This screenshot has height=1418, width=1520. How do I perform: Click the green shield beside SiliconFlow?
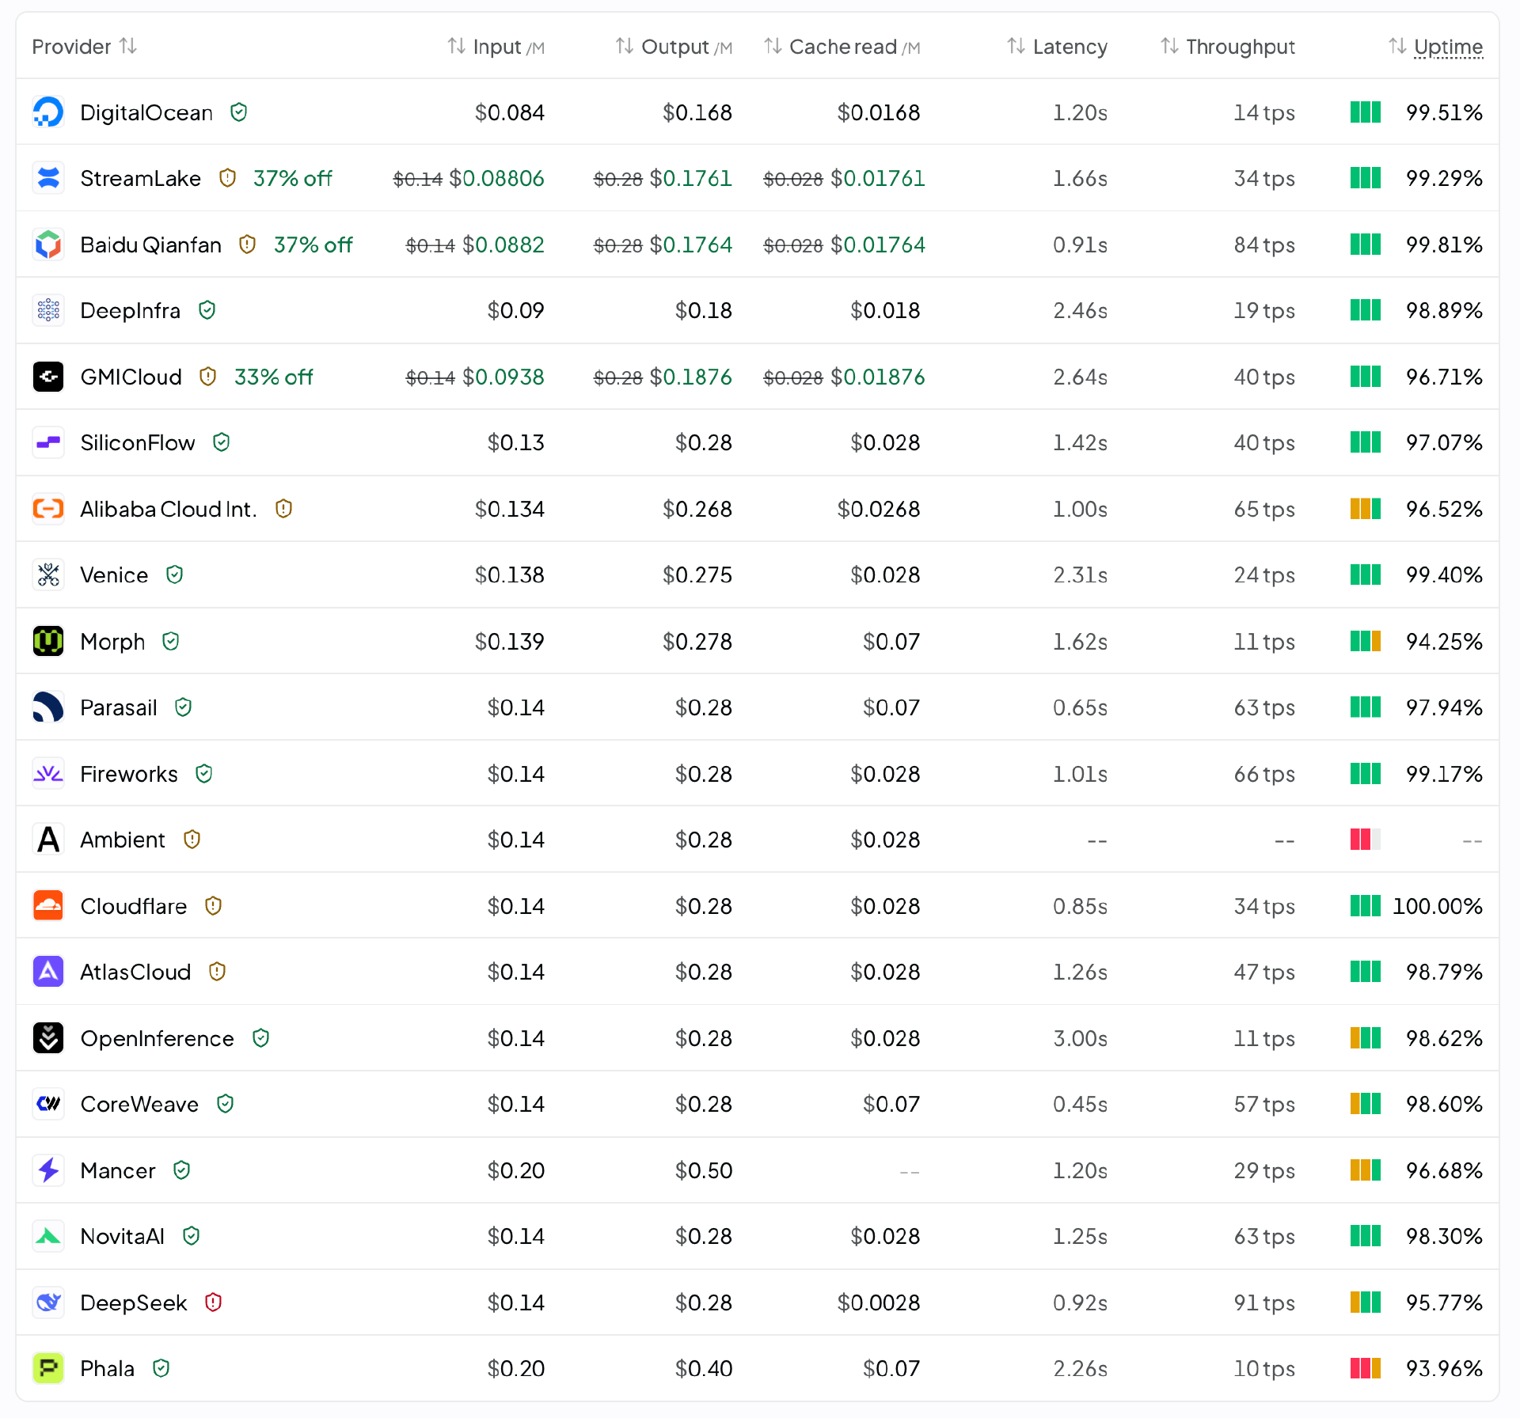coord(222,442)
